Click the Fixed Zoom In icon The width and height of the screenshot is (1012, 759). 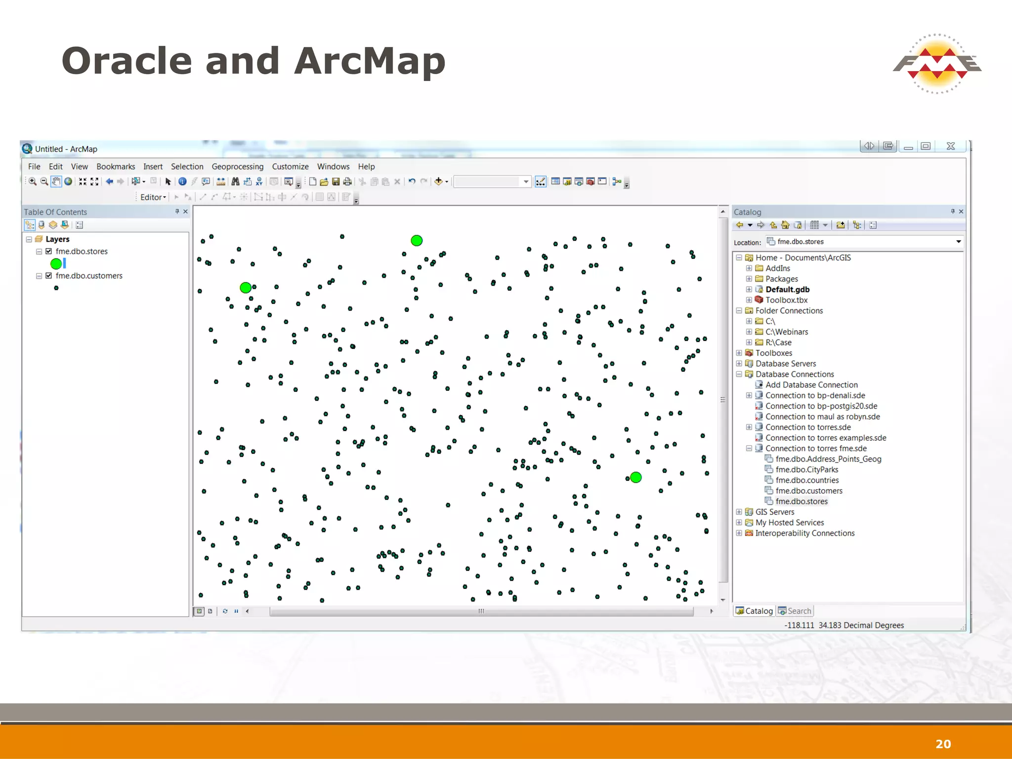[x=83, y=181]
